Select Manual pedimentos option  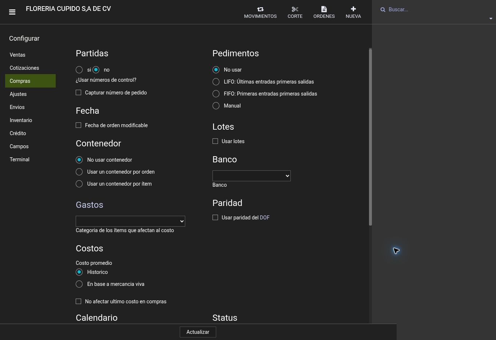[216, 106]
